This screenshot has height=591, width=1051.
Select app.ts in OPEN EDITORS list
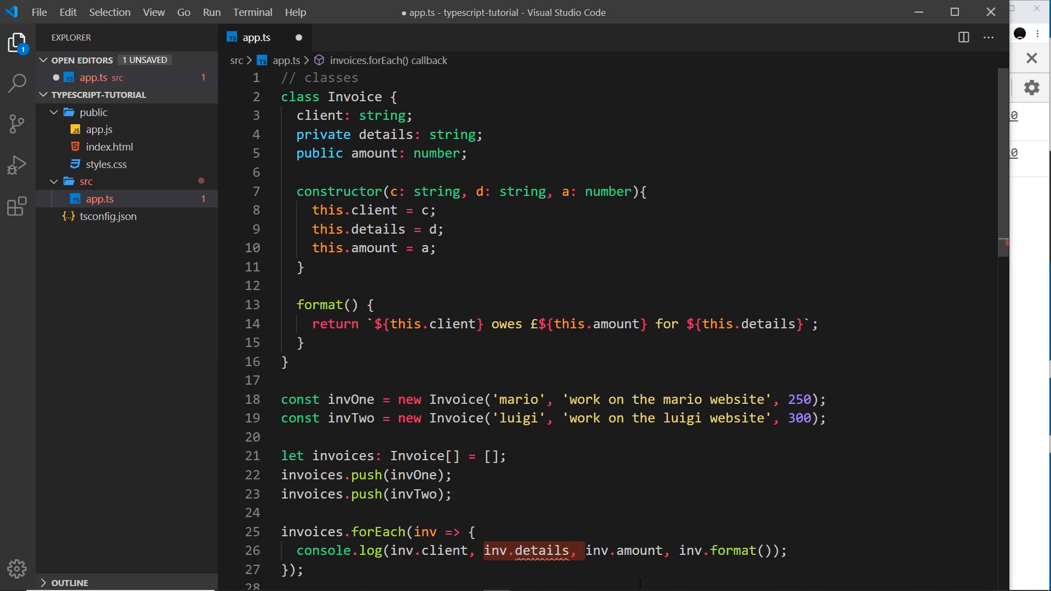(127, 78)
